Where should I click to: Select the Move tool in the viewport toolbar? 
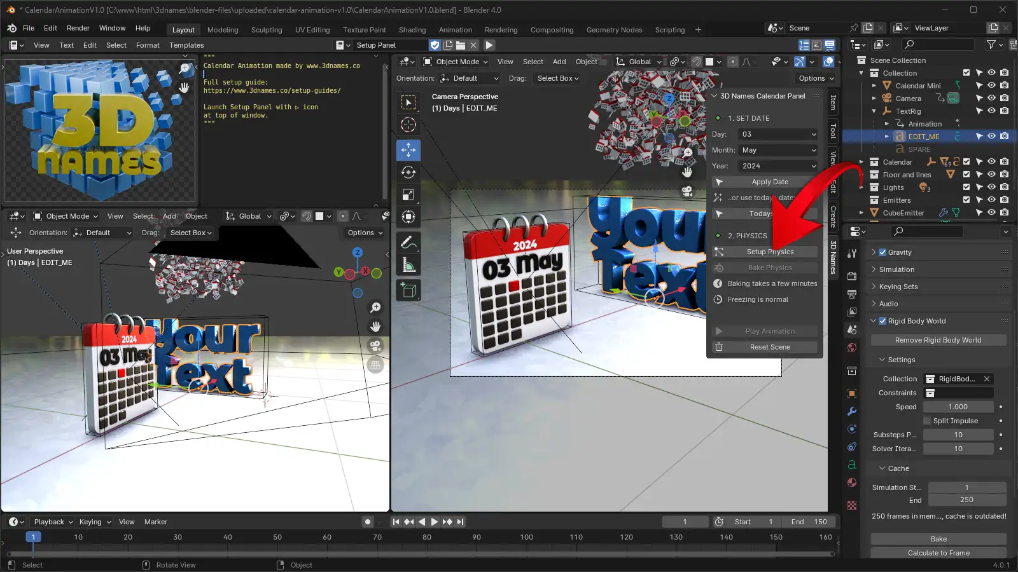408,150
